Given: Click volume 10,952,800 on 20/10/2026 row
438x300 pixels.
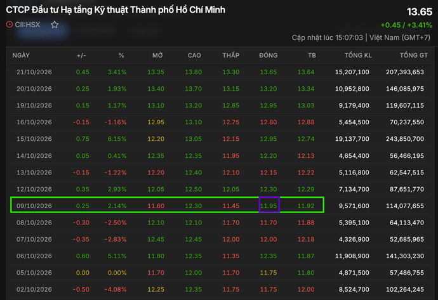Looking at the screenshot, I should [x=352, y=89].
